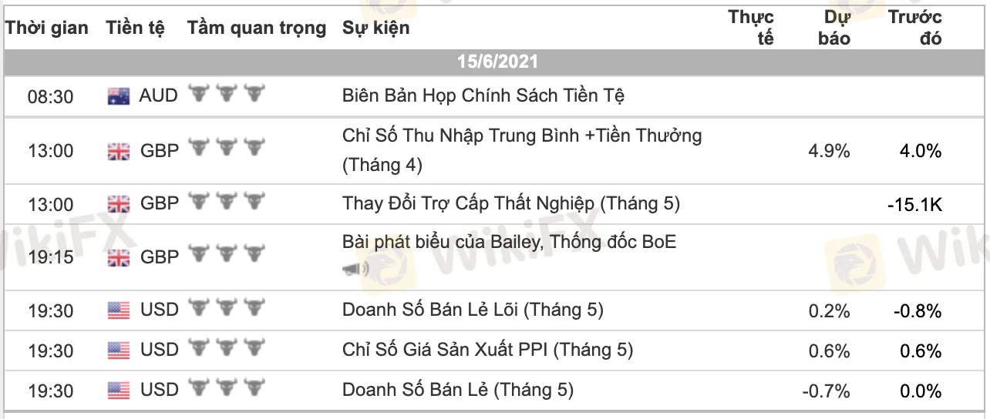The height and width of the screenshot is (419, 990).
Task: Click the Tầm quan trọng column header
Action: (x=257, y=28)
